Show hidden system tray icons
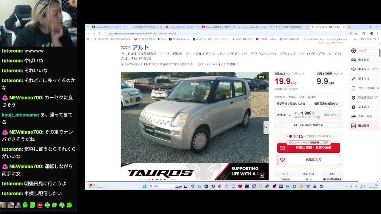This screenshot has height=214, width=381. pos(346,186)
